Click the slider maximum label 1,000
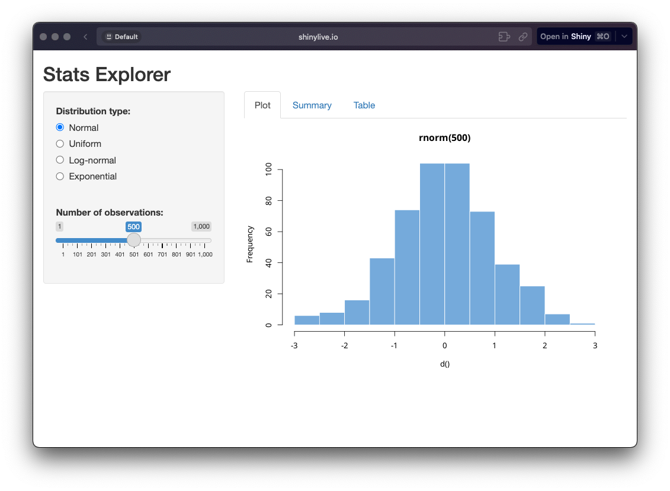Screen dimensions: 670x491 coord(201,227)
